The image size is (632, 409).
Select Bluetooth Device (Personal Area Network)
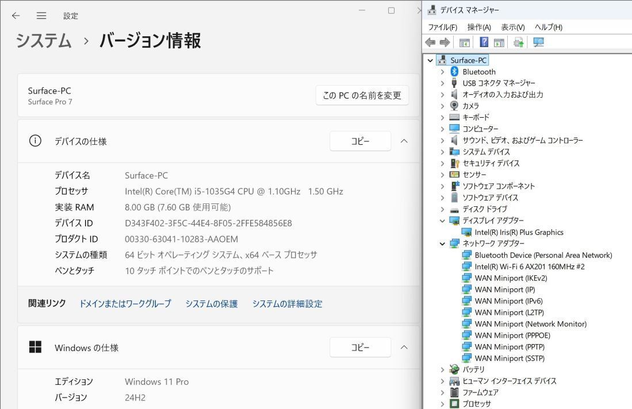[543, 255]
